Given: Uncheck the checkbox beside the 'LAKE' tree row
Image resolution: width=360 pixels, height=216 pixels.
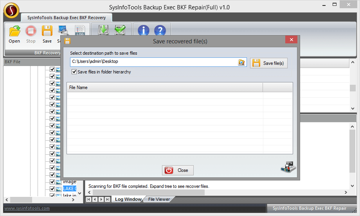Looking at the screenshot, I should pyautogui.click(x=52, y=189).
